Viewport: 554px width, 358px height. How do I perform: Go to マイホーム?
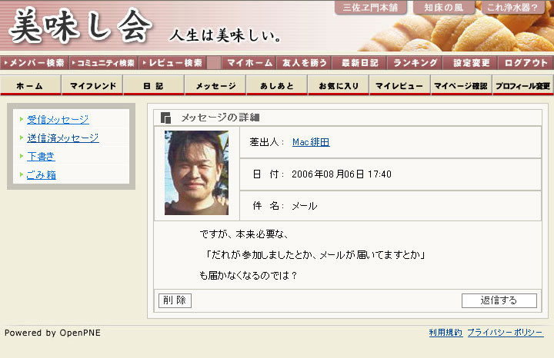pos(249,63)
